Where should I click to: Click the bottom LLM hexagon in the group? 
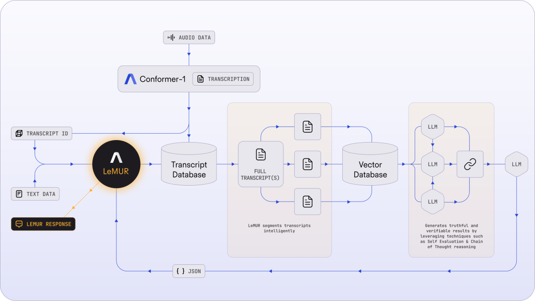432,201
